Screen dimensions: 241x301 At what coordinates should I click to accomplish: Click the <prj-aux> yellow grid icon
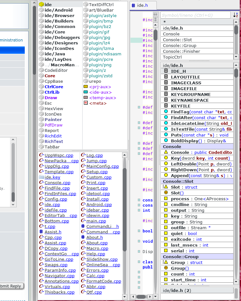[85, 87]
